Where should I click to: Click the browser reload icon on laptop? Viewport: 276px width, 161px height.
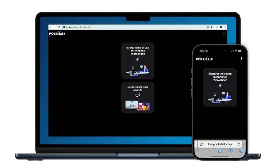(59, 27)
